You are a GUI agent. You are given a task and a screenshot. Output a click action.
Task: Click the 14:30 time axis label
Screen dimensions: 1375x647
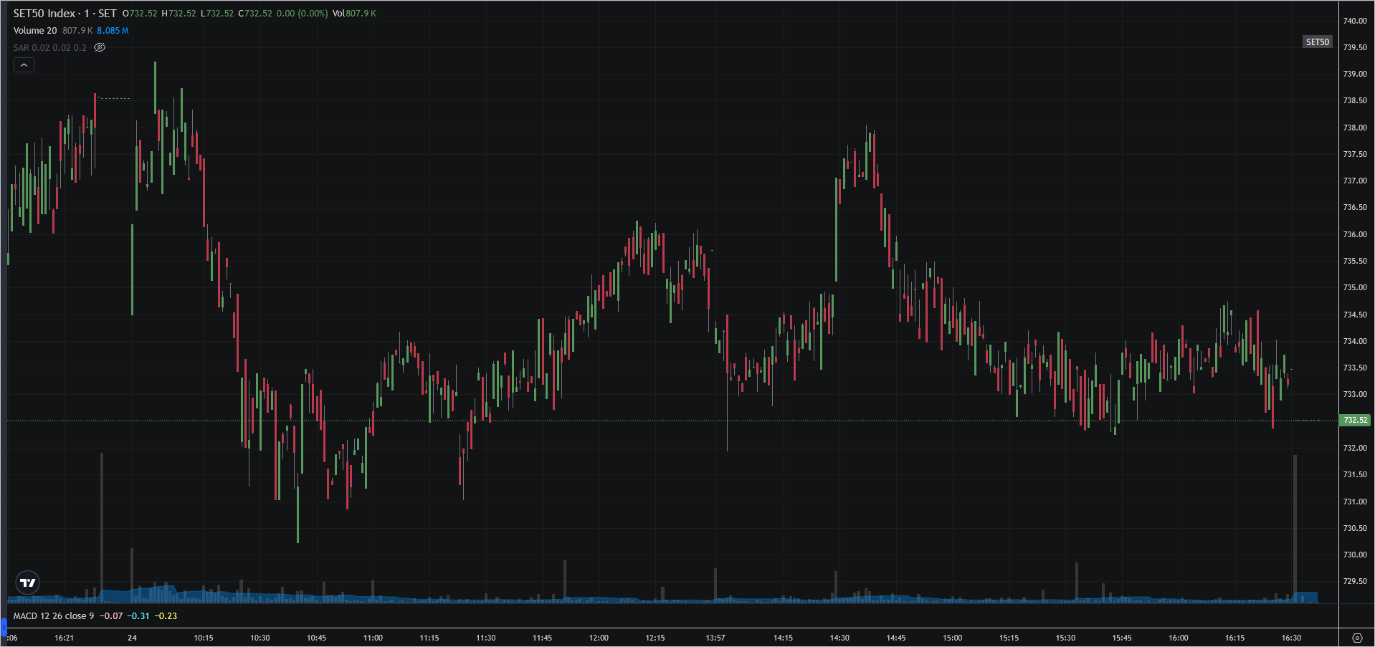pyautogui.click(x=839, y=638)
